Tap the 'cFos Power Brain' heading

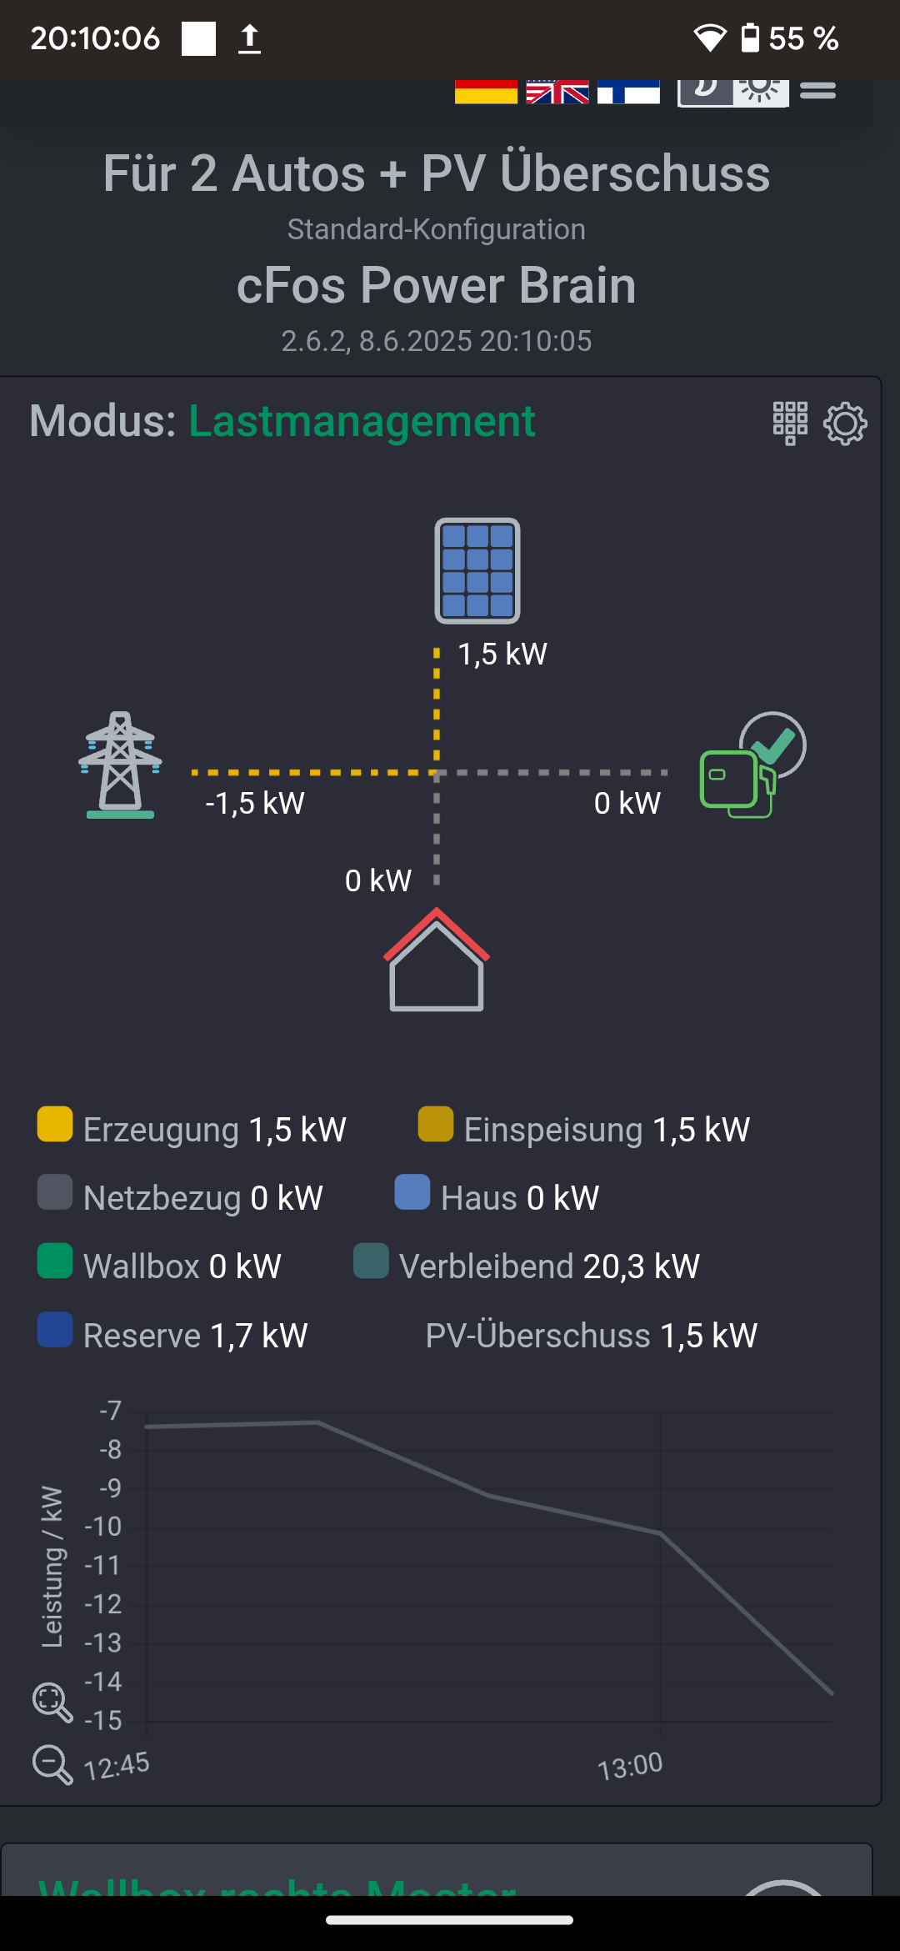(x=437, y=285)
